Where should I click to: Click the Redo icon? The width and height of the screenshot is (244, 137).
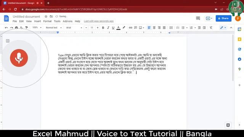point(11,28)
